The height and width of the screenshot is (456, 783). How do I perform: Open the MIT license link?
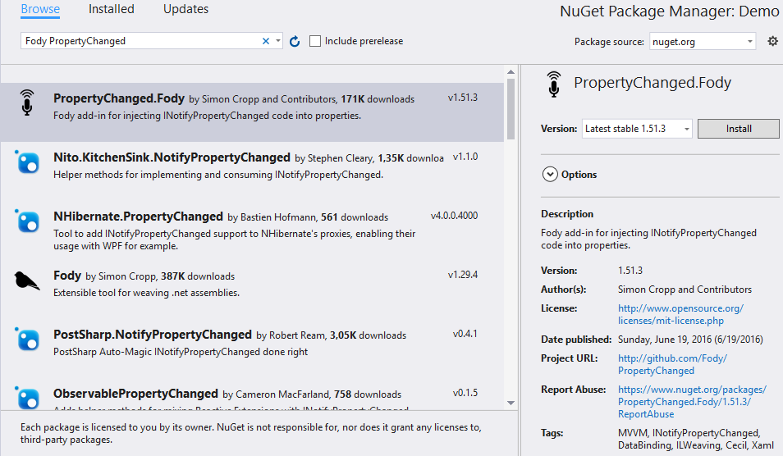pos(680,313)
